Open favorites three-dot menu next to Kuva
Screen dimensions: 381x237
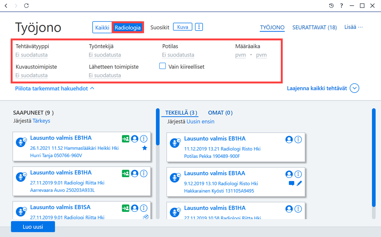199,27
